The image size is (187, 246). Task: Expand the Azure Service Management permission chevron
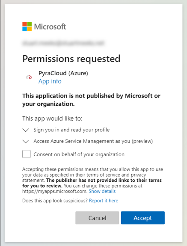pyautogui.click(x=26, y=141)
